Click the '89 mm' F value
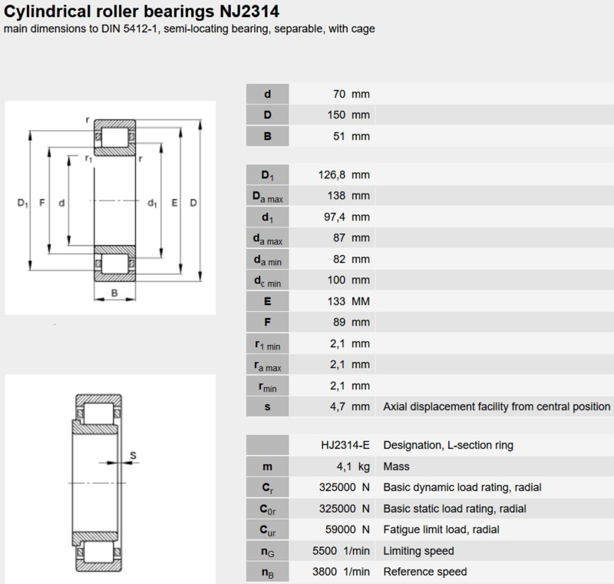 click(351, 322)
